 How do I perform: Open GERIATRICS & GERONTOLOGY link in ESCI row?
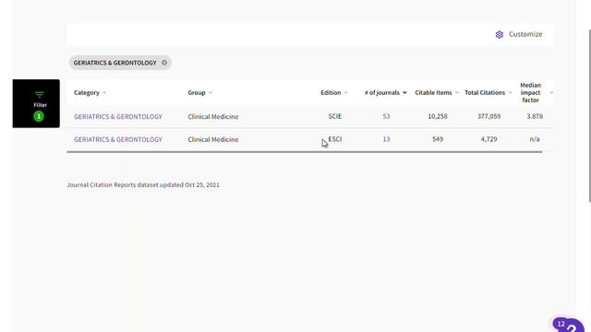(118, 139)
